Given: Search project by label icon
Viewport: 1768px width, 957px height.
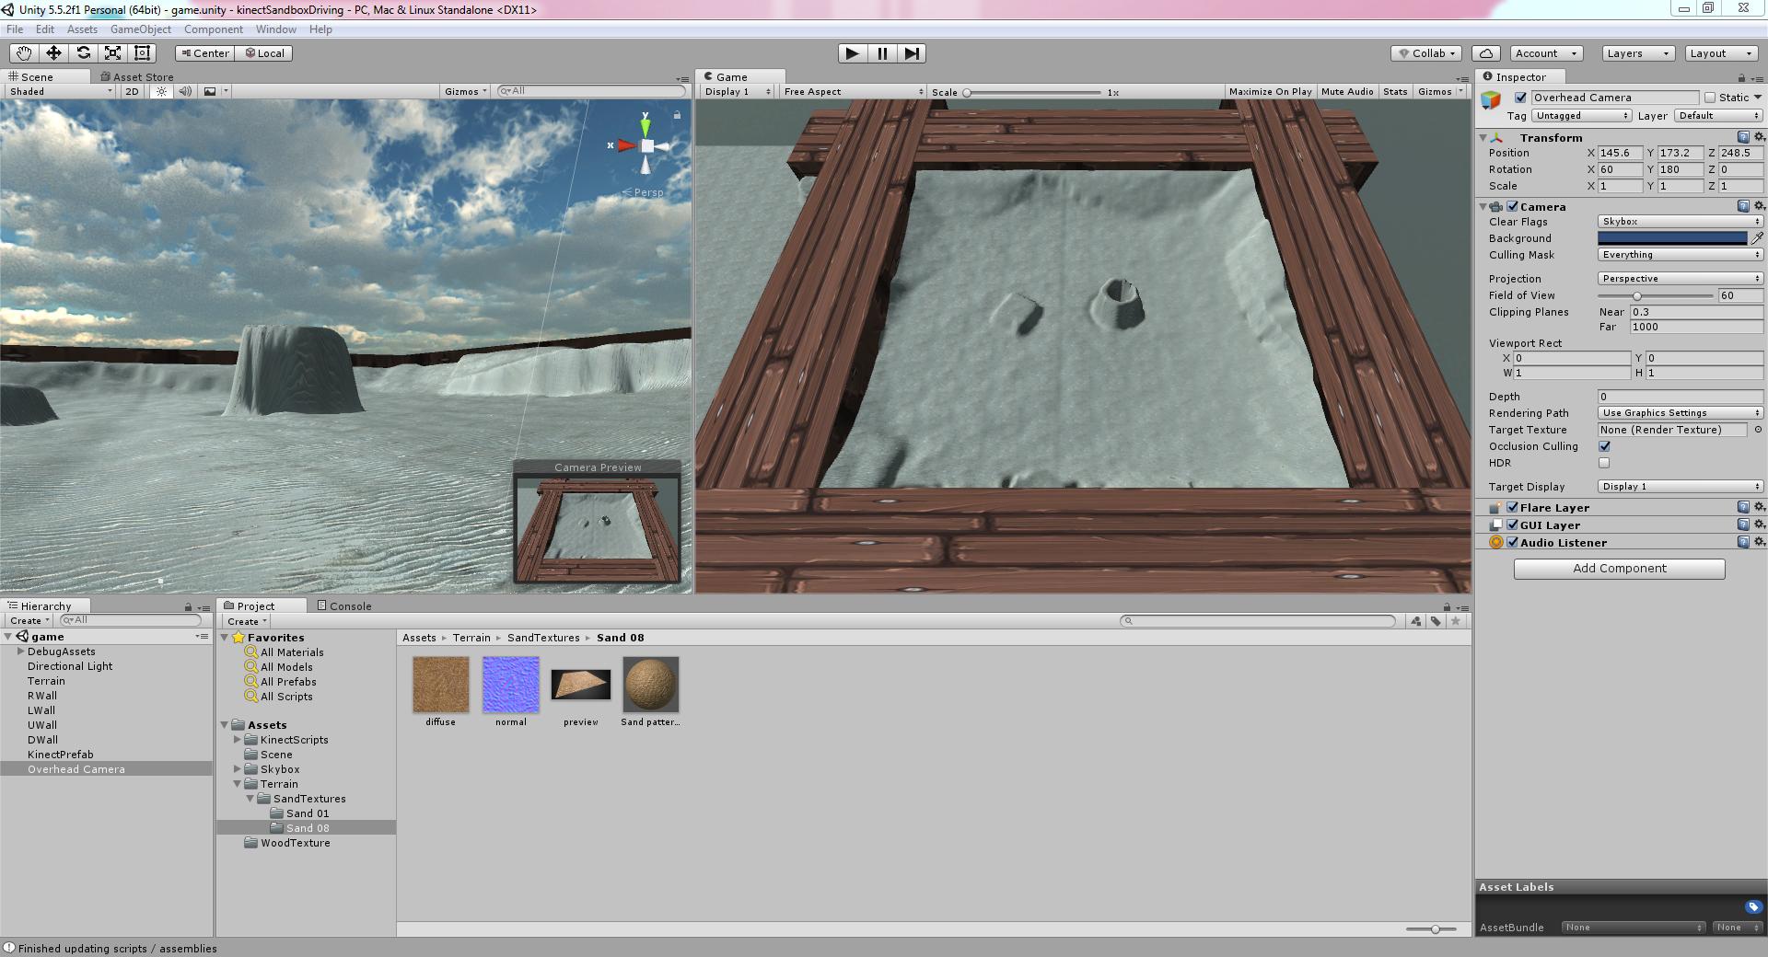Looking at the screenshot, I should [x=1436, y=621].
